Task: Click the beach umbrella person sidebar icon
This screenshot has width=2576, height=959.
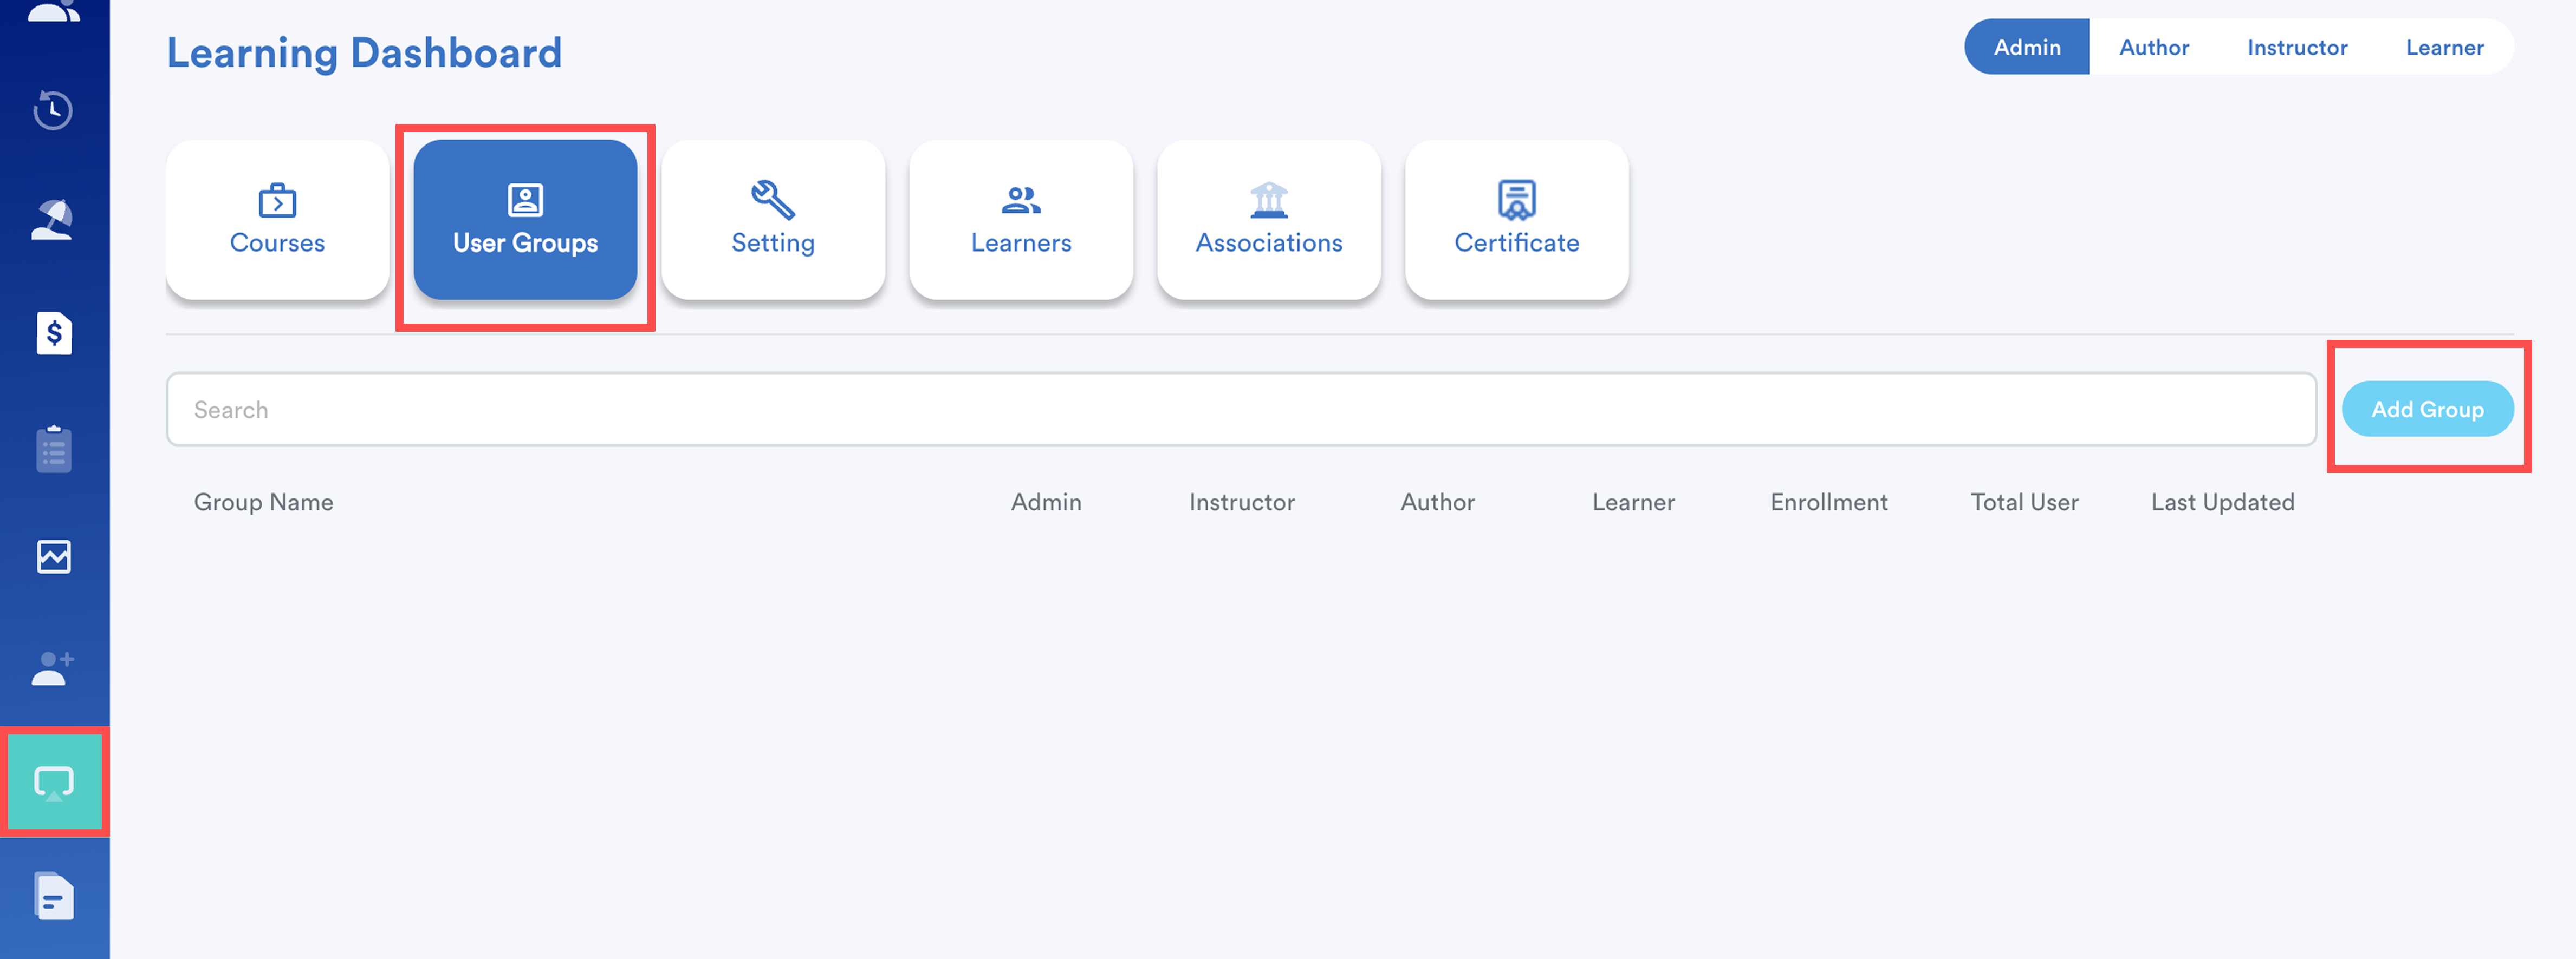Action: (53, 221)
